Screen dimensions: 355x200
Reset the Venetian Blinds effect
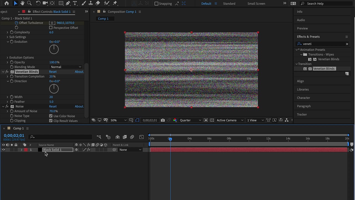[x=53, y=72]
